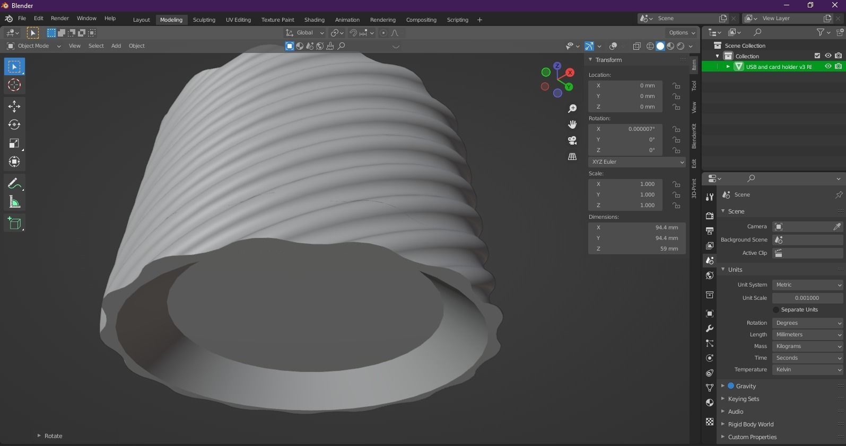Open World properties tab icon

click(x=710, y=275)
